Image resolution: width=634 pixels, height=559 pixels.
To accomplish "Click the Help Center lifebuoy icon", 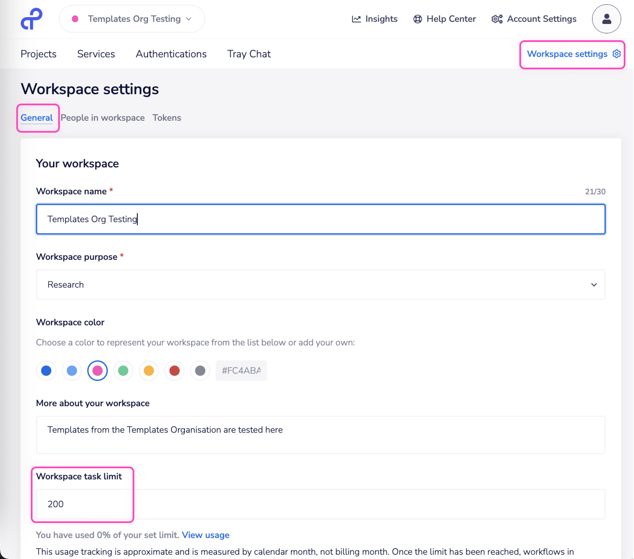I will click(418, 19).
